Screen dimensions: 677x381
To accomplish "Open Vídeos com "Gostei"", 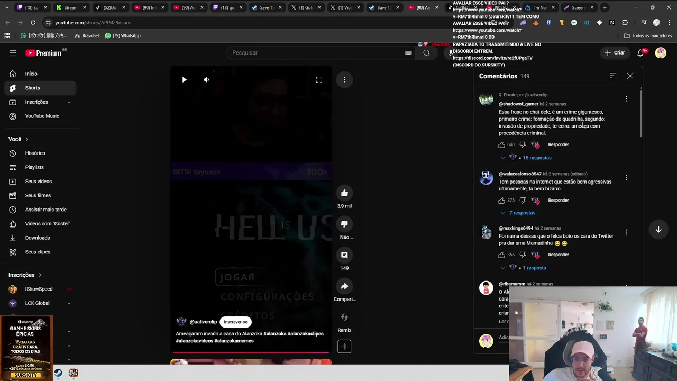I will 40,224.
